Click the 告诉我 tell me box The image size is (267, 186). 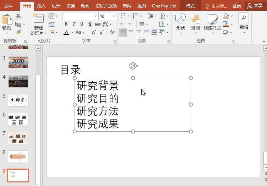[x=217, y=6]
